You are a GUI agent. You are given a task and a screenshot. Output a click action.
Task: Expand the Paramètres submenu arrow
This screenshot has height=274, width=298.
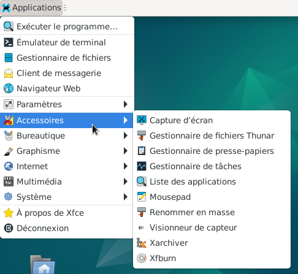(126, 104)
